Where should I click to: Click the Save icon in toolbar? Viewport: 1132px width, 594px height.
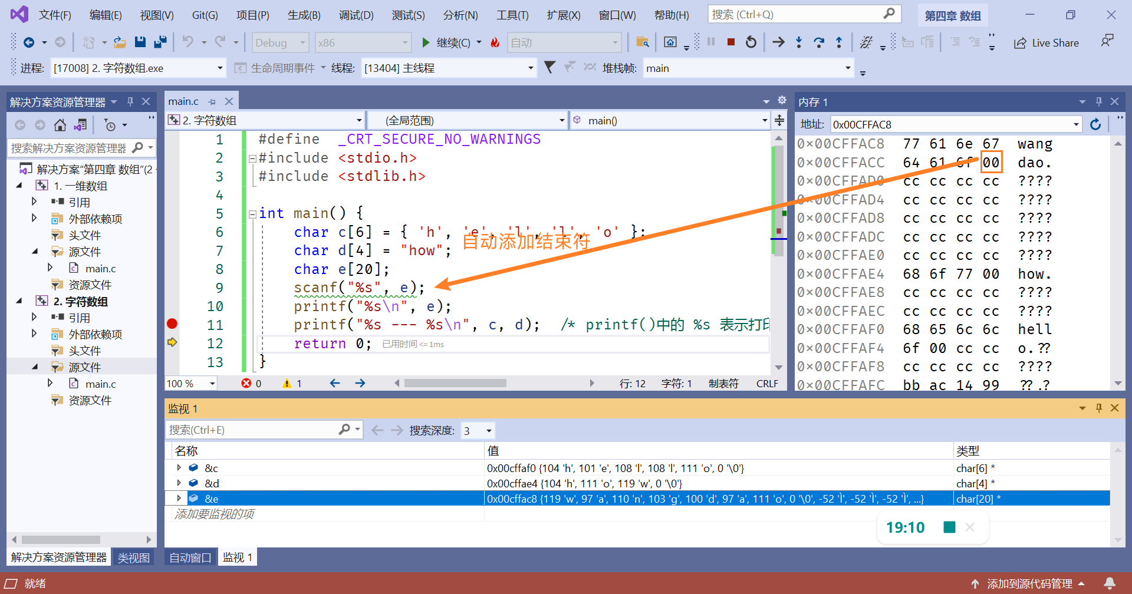coord(140,42)
